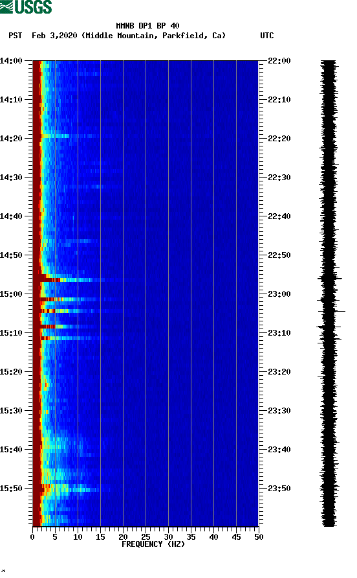Viewport: 357px width, 578px height.
Task: Click the 14:00 PST time label
Action: (x=11, y=61)
